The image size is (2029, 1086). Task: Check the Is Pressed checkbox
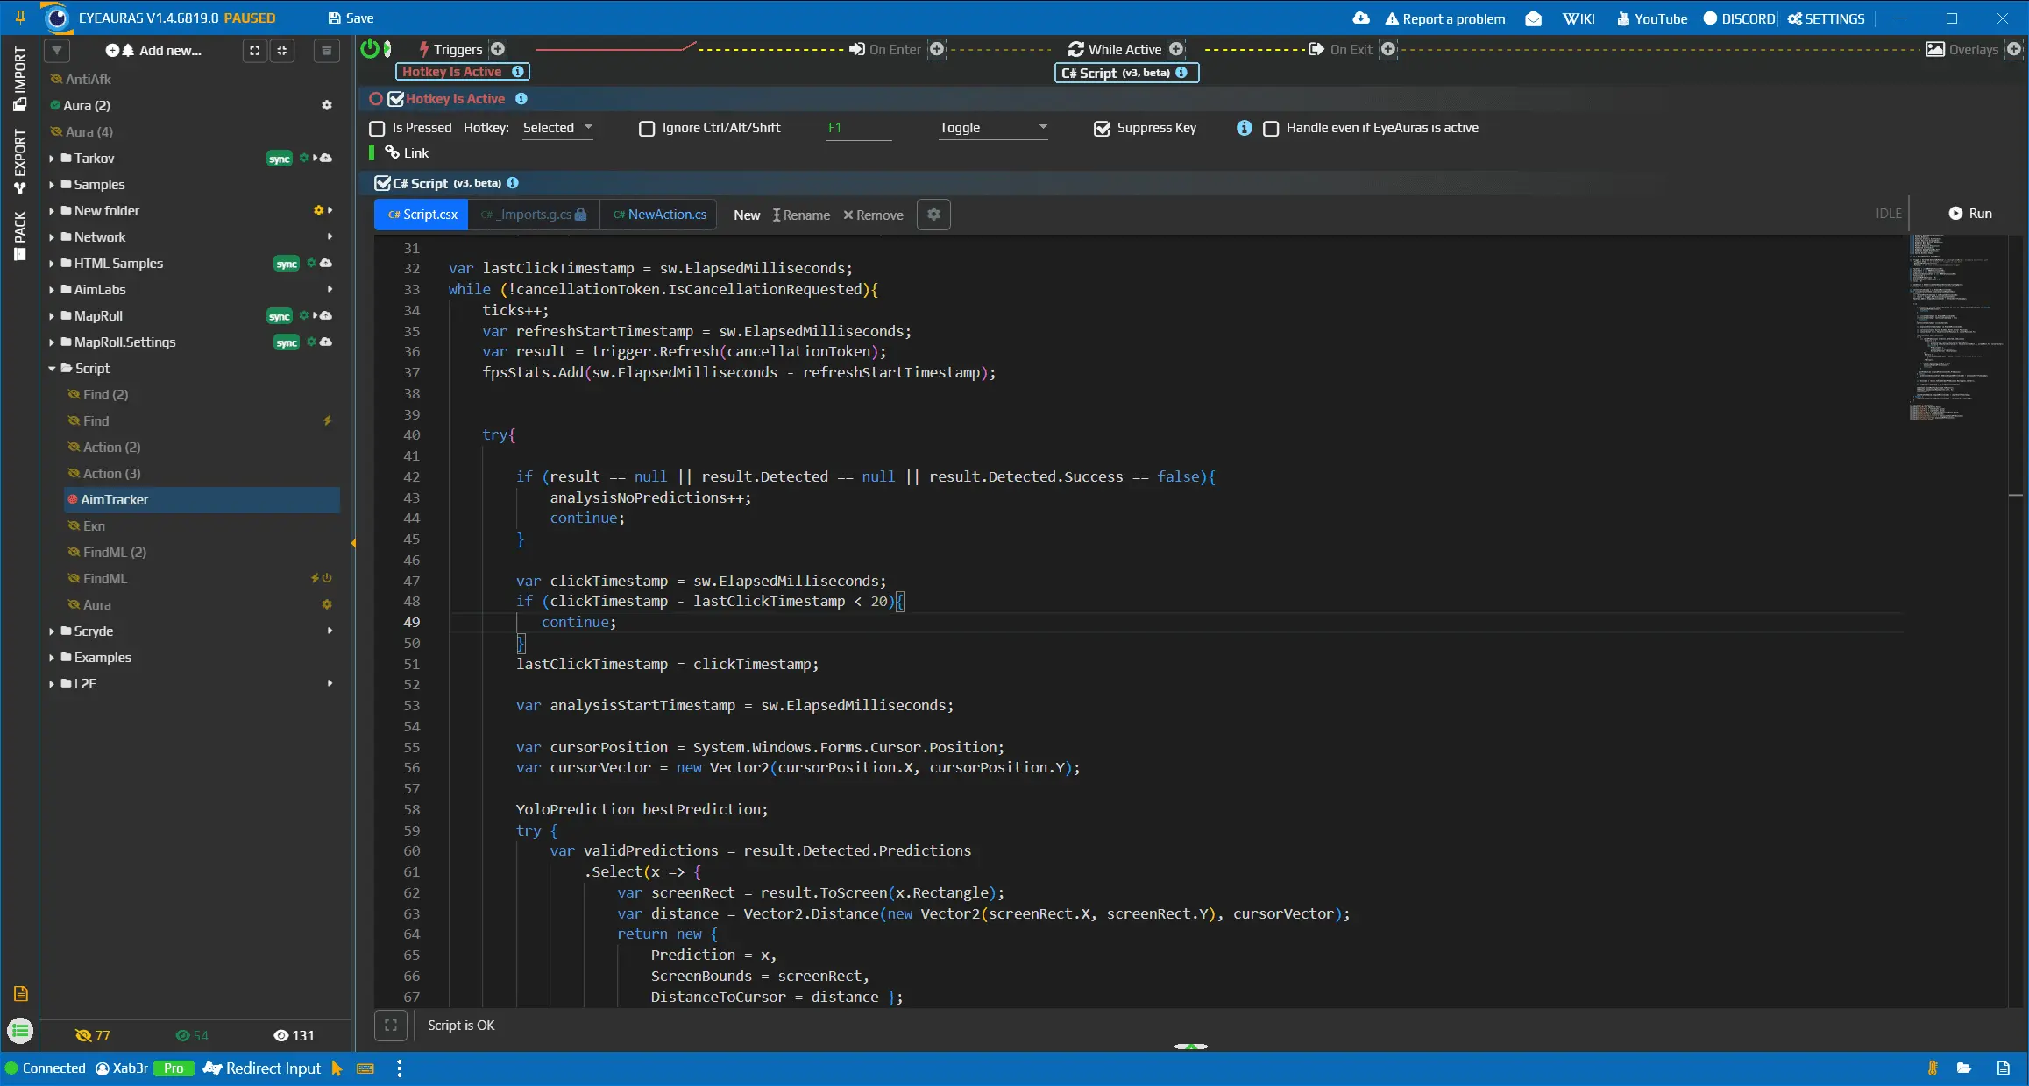pyautogui.click(x=377, y=128)
